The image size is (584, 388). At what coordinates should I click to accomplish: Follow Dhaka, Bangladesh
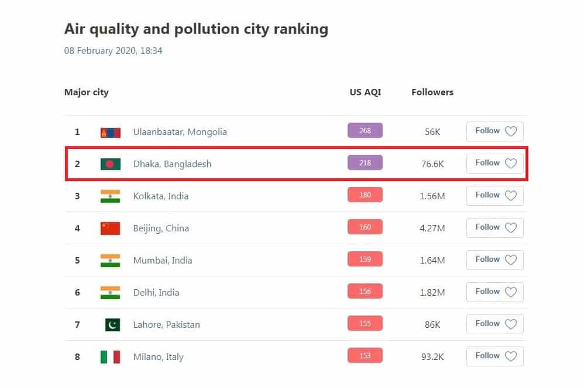[x=494, y=164]
